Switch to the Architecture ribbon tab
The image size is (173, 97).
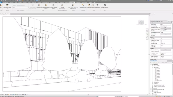click(x=5, y=2)
